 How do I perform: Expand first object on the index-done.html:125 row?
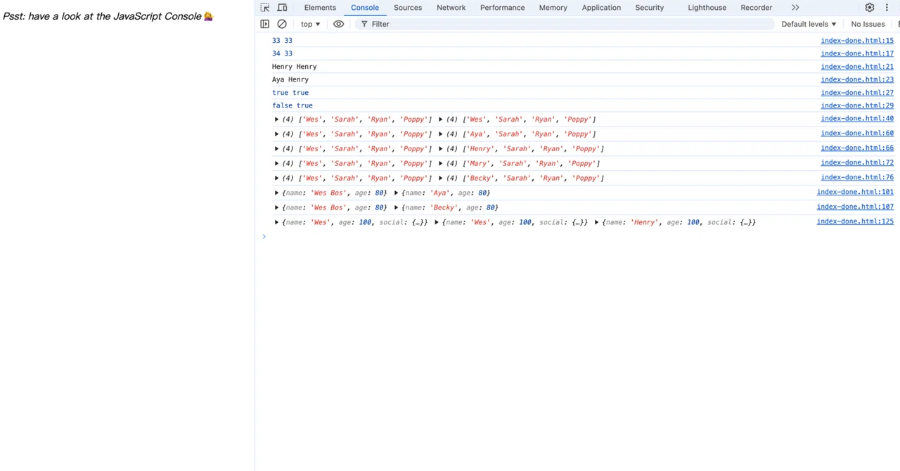tap(277, 223)
